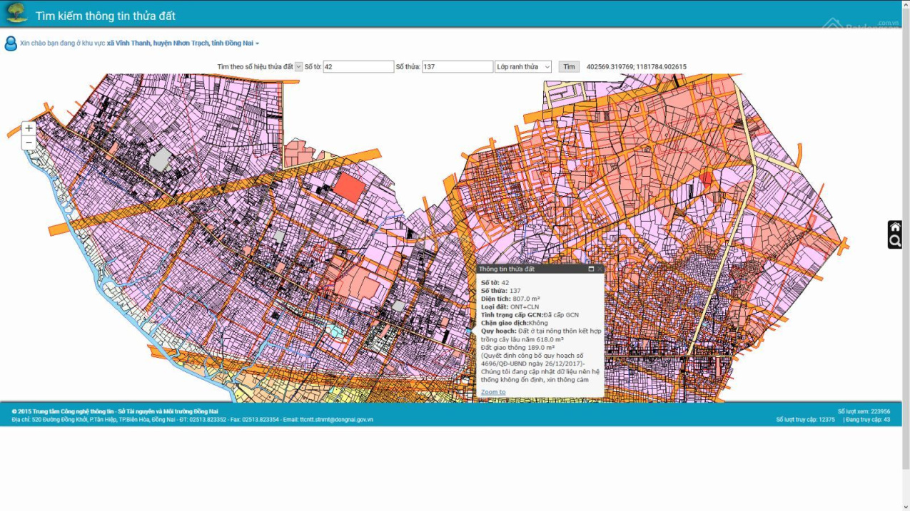Expand the Tìm theo số hiệu thửa đất dropdown
Viewport: 910px width, 511px height.
pyautogui.click(x=298, y=67)
